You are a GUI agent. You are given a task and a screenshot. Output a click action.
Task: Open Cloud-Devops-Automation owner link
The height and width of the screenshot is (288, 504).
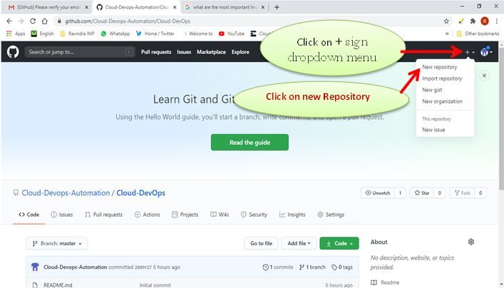point(66,193)
